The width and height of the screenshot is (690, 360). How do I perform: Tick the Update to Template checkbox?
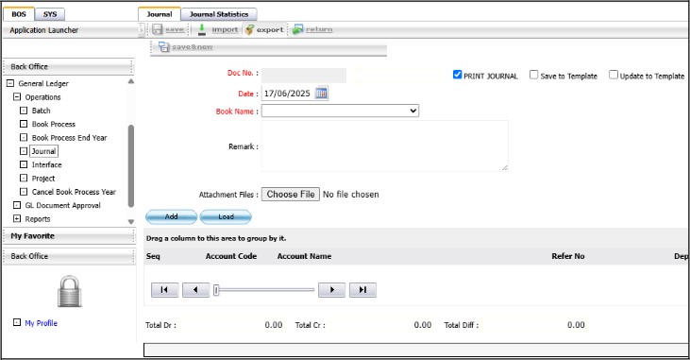coord(614,75)
